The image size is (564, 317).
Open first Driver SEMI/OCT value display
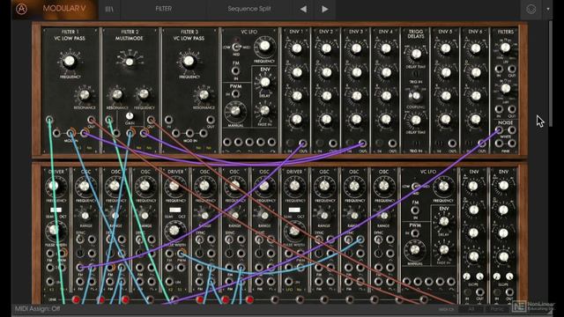point(56,210)
